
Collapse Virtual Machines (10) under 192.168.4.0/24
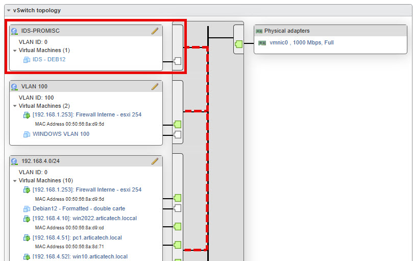15,181
